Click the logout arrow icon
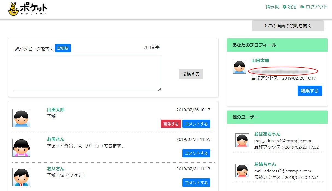The height and width of the screenshot is (191, 332). tap(302, 7)
